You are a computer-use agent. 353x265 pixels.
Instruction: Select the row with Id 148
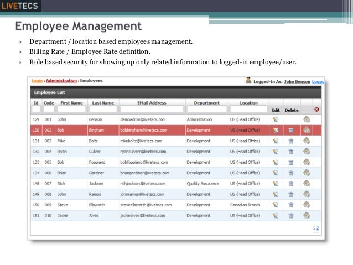click(175, 184)
